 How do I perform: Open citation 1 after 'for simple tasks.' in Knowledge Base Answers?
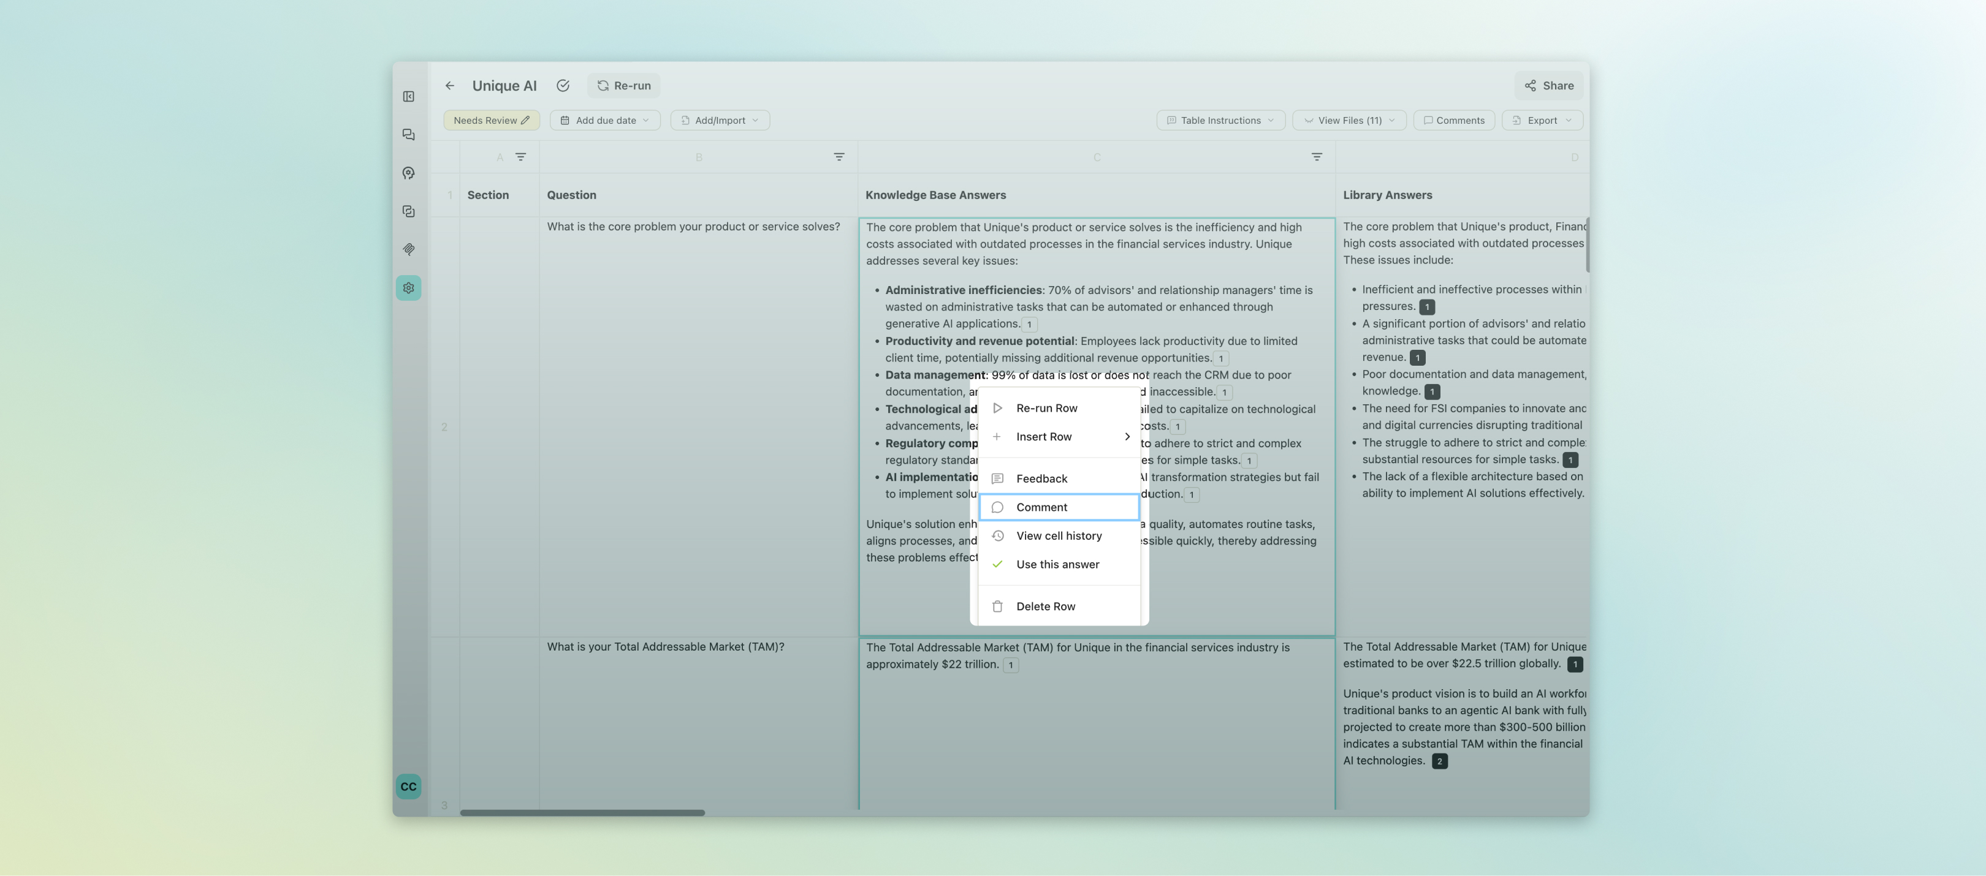click(1249, 461)
